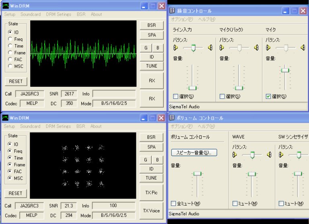Click the lower WinDRM window title icon
The width and height of the screenshot is (309, 224).
click(x=5, y=118)
